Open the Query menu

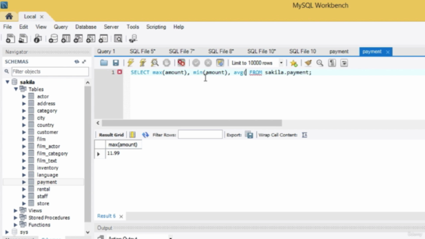click(x=60, y=27)
